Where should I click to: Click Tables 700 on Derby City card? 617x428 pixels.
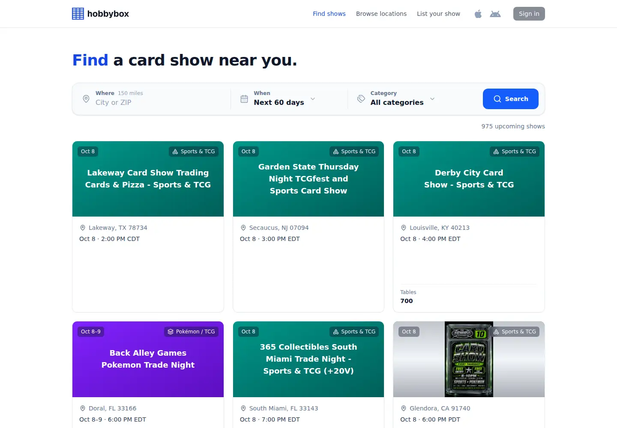point(408,297)
